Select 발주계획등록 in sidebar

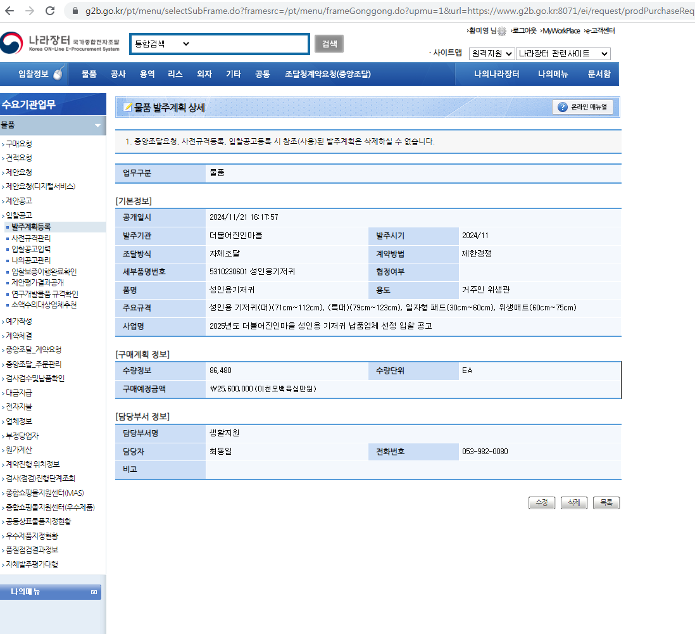click(x=31, y=227)
